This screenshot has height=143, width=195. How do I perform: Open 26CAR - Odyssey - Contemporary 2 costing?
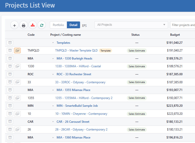point(81,129)
